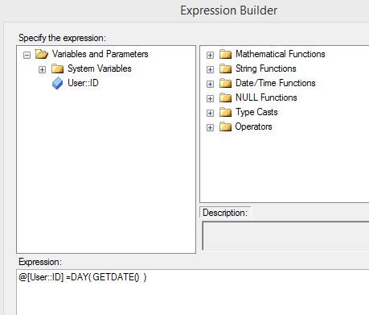369x315 pixels.
Task: Select the User::ID variable label
Action: coord(83,83)
